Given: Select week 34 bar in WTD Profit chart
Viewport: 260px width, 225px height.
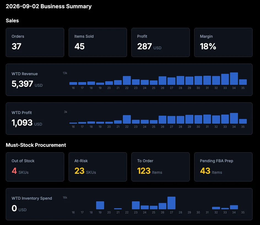Looking at the screenshot, I should point(234,118).
